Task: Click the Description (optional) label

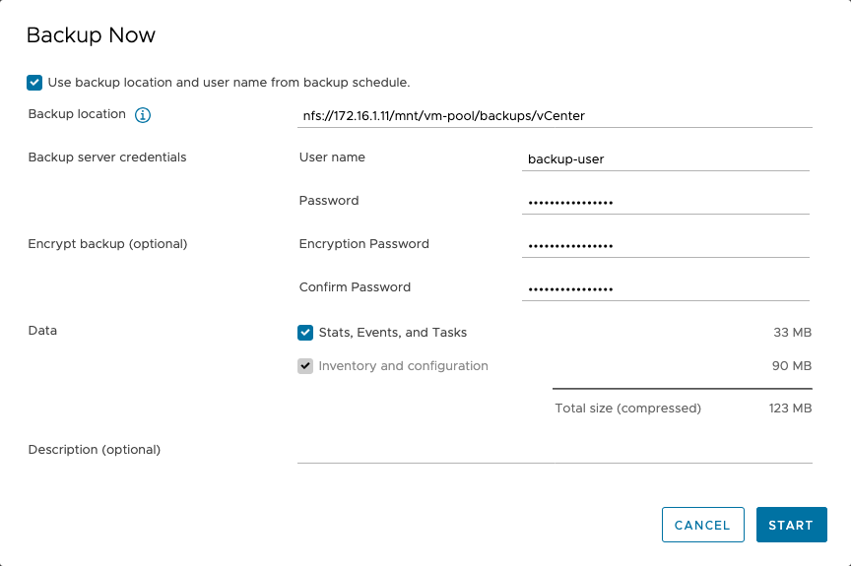Action: pos(95,450)
